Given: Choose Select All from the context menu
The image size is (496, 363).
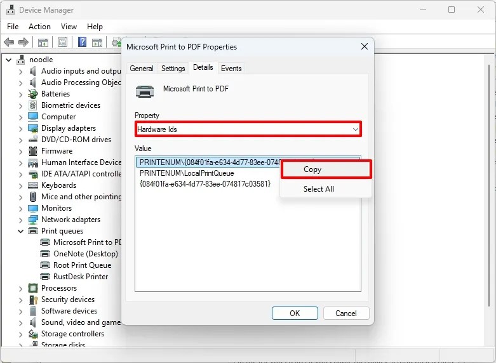Looking at the screenshot, I should pos(326,188).
